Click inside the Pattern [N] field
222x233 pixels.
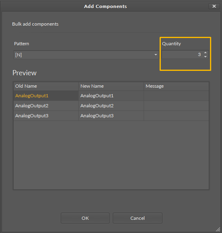pos(86,55)
